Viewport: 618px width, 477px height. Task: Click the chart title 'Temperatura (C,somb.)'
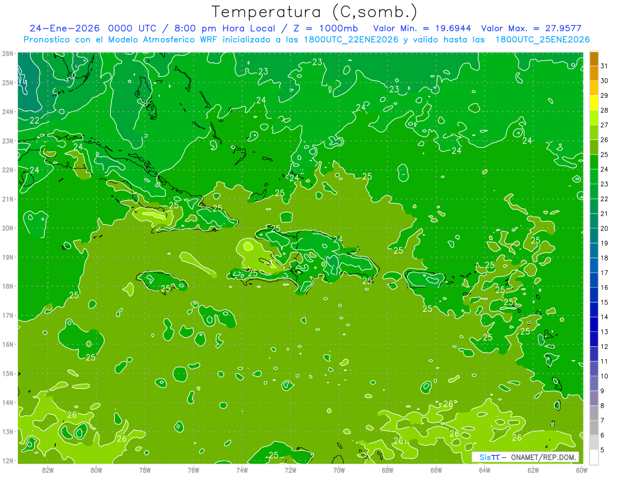315,12
